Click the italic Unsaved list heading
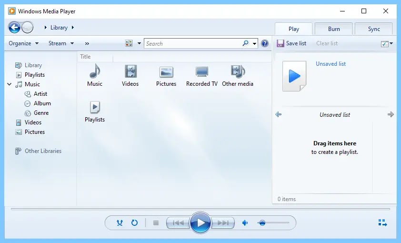Viewport: 401px width, 243px height. pos(335,115)
